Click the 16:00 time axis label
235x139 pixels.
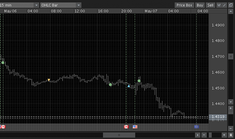(103, 11)
